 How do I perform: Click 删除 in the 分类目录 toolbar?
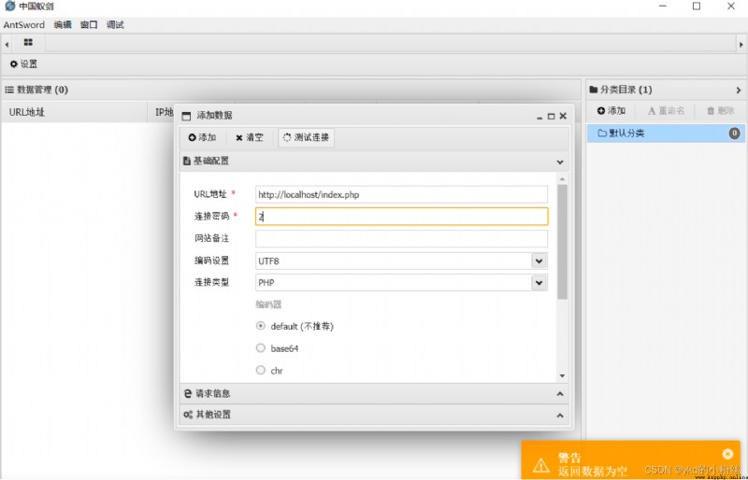(x=720, y=110)
